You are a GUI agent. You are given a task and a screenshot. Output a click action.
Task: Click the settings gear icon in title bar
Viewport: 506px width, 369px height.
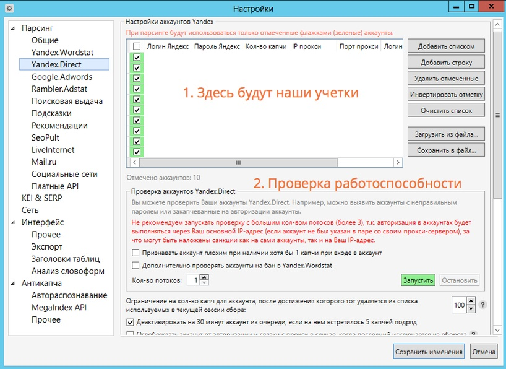tap(9, 8)
